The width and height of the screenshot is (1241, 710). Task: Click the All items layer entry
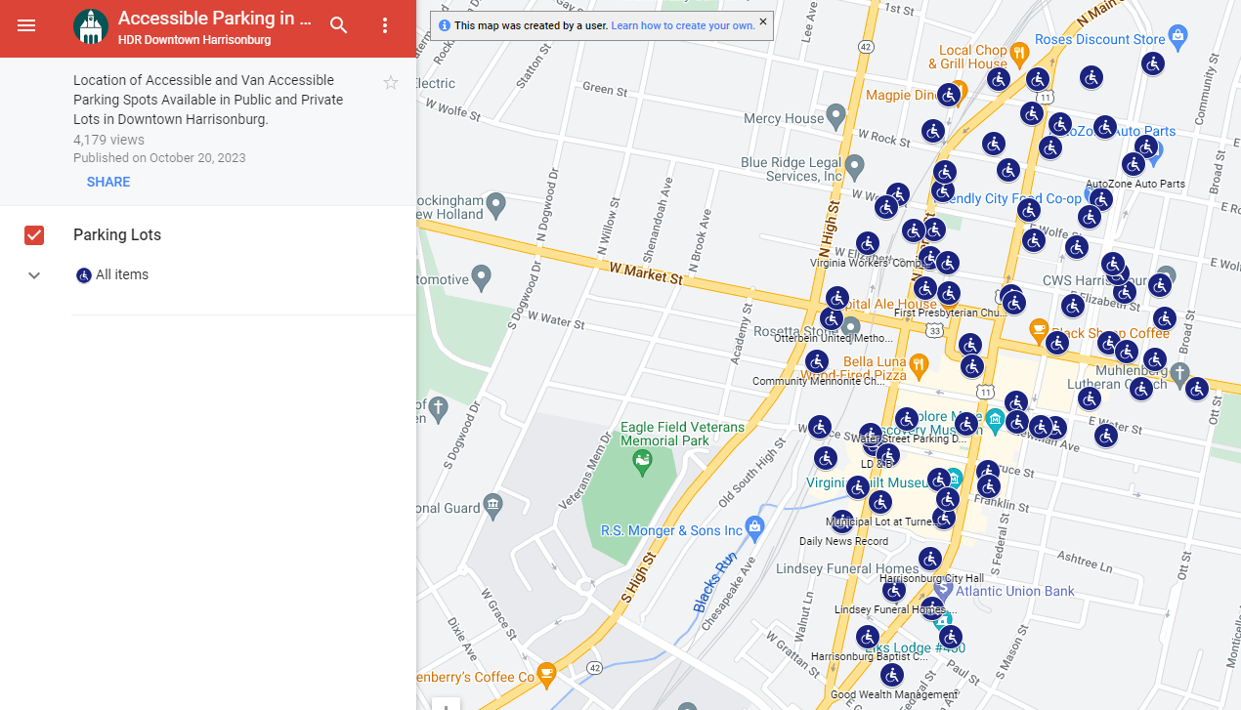(x=122, y=275)
